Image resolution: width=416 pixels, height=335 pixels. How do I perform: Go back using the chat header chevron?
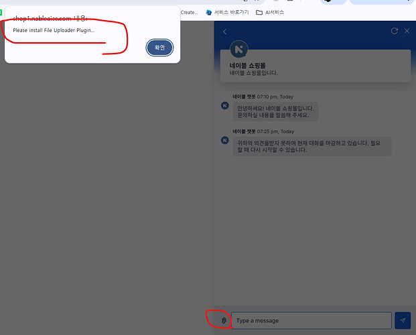(225, 31)
